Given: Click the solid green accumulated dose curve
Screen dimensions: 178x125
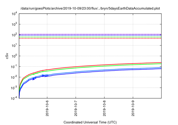Looking at the screenshot, I should coord(90,67).
